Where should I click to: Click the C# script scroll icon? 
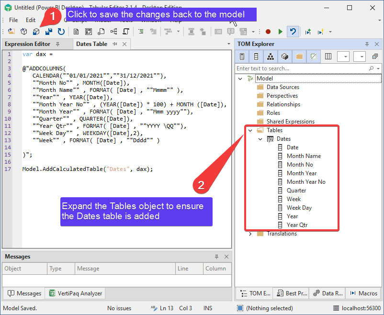(x=126, y=31)
